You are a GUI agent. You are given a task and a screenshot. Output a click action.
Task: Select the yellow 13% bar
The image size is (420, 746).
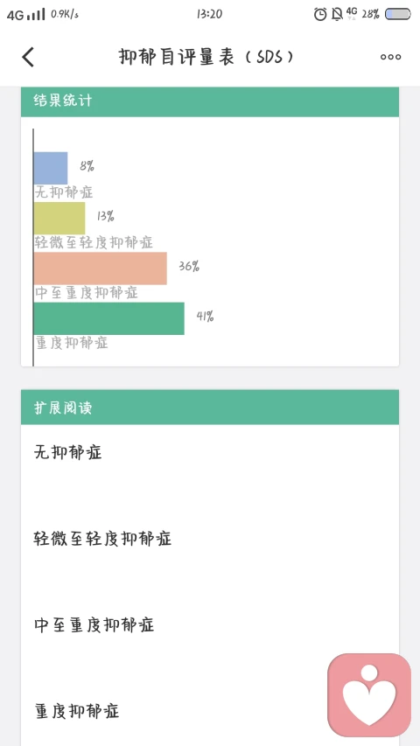click(59, 218)
